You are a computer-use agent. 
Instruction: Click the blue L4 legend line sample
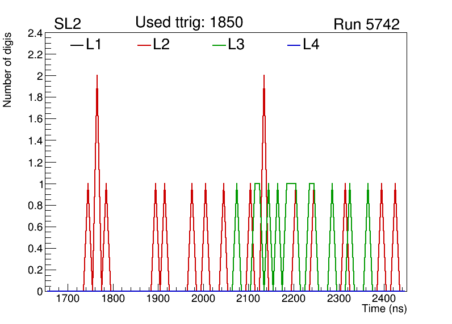(x=294, y=45)
